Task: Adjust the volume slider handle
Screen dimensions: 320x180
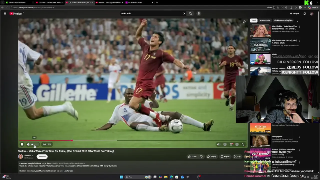Action: [32, 144]
